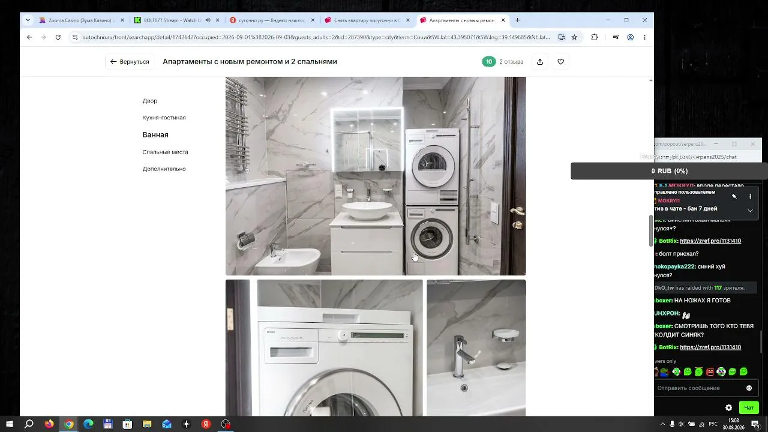This screenshot has width=768, height=432.
Task: Open the Windows notification center
Action: (x=755, y=424)
